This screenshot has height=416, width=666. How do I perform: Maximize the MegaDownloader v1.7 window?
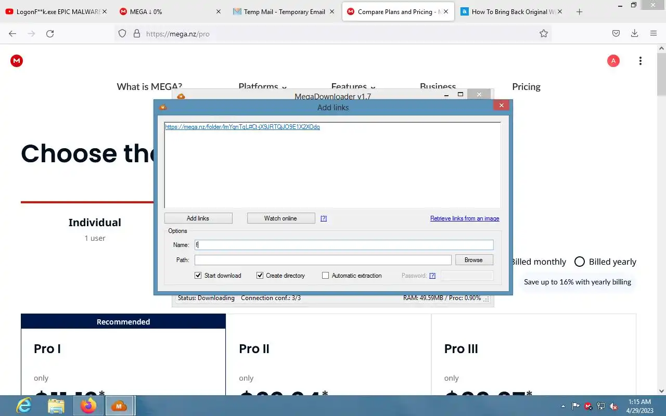pyautogui.click(x=460, y=94)
